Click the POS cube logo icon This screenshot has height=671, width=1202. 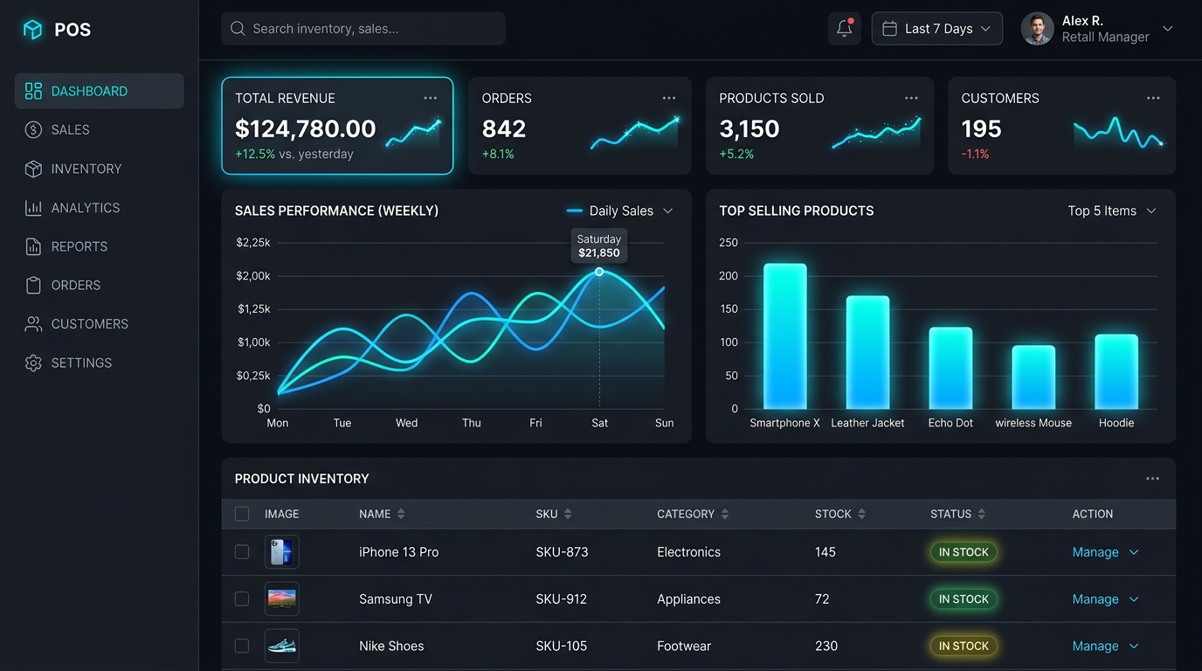(x=32, y=30)
